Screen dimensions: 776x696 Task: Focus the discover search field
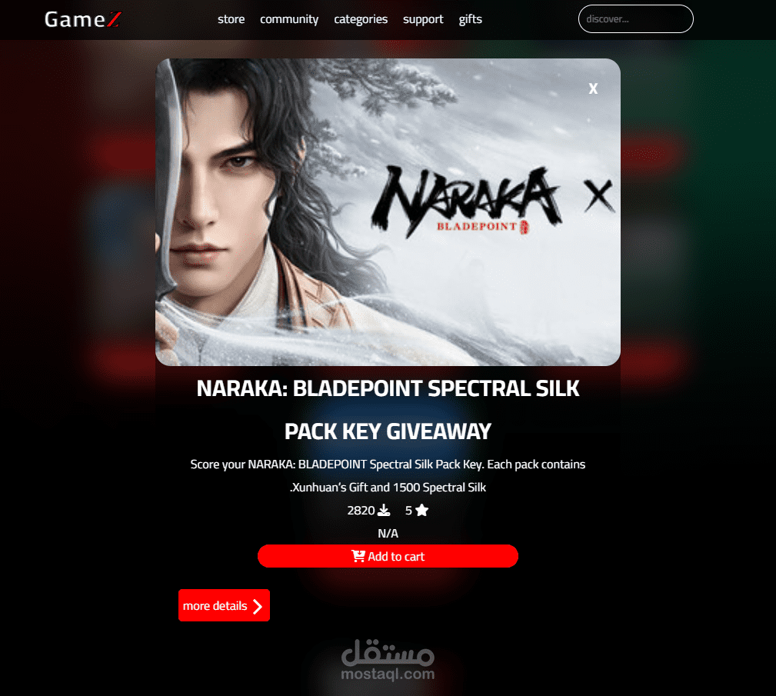coord(635,18)
